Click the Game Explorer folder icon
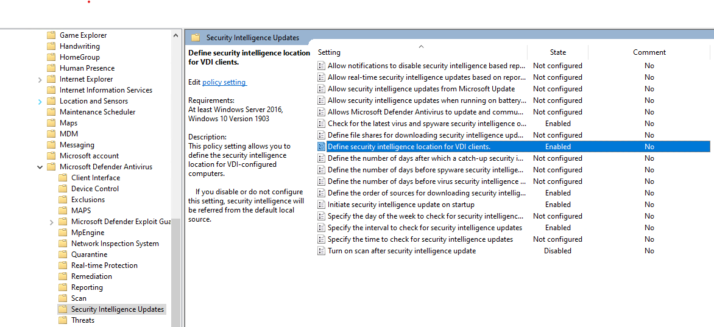Image resolution: width=714 pixels, height=327 pixels. point(51,35)
